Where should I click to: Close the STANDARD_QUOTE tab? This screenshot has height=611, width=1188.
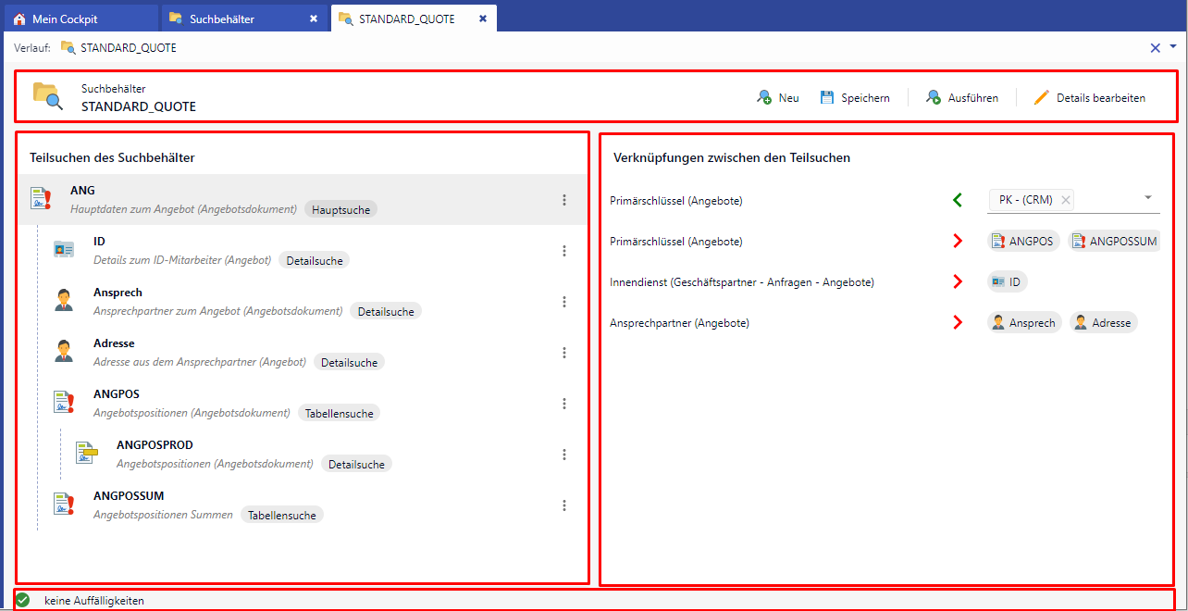(483, 19)
